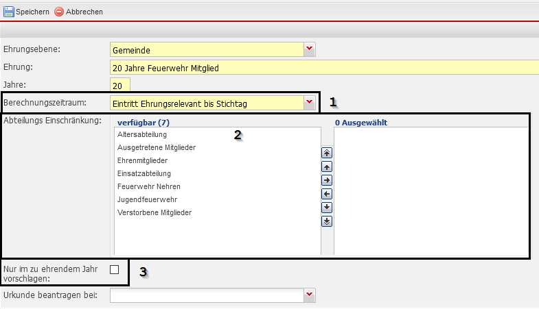Select Einsatzabteilung from available departments
This screenshot has width=539, height=309.
[144, 173]
